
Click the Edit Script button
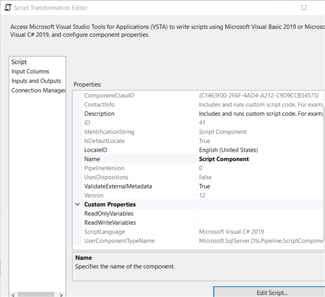coord(272,293)
